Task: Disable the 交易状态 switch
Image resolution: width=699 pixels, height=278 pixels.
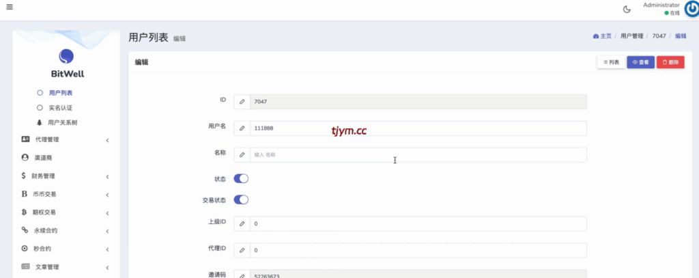Action: (x=241, y=200)
